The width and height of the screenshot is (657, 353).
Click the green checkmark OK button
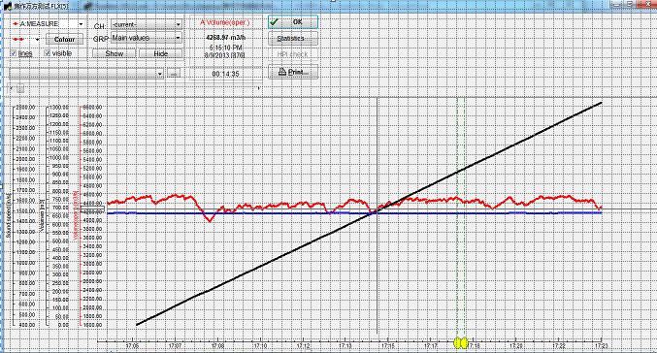tap(293, 21)
